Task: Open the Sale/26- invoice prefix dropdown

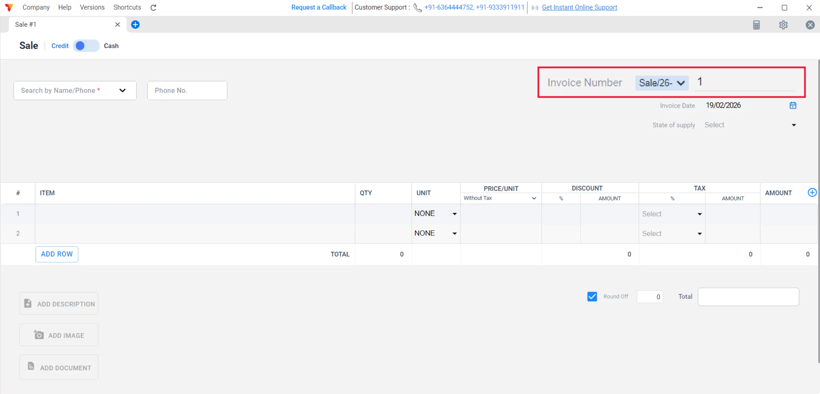Action: 662,83
